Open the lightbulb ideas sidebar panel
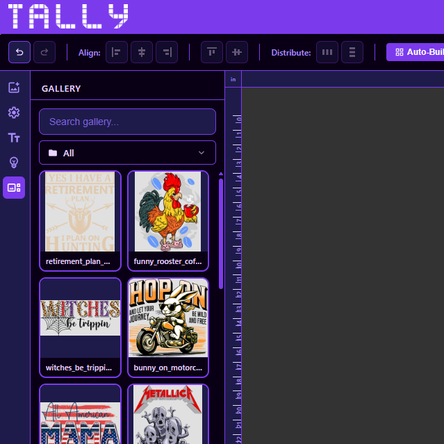Viewport: 444px width, 444px height. tap(14, 163)
